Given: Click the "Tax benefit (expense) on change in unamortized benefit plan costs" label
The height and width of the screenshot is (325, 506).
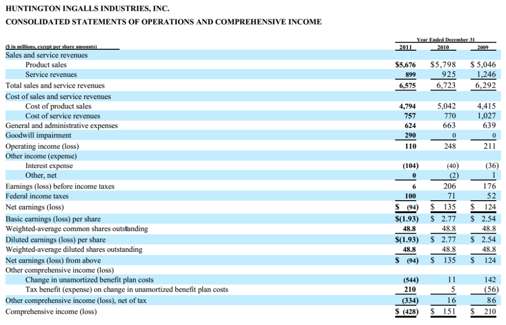Looking at the screenshot, I should (x=127, y=289).
